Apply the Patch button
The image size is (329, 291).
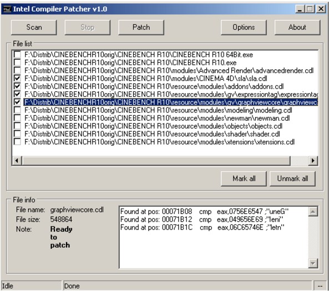[x=141, y=28]
